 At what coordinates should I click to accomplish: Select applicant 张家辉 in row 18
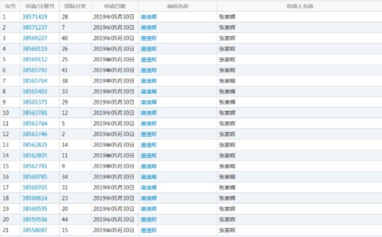tap(227, 198)
